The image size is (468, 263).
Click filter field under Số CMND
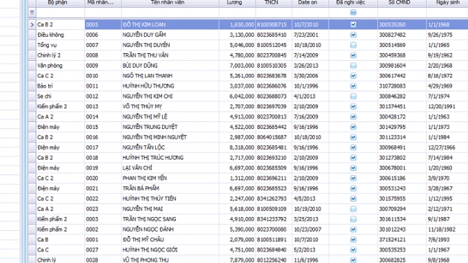click(x=402, y=13)
